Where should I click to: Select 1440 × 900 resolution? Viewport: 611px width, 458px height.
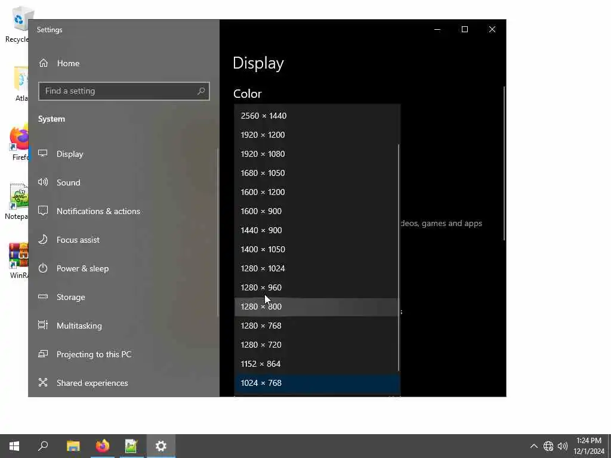(317, 230)
